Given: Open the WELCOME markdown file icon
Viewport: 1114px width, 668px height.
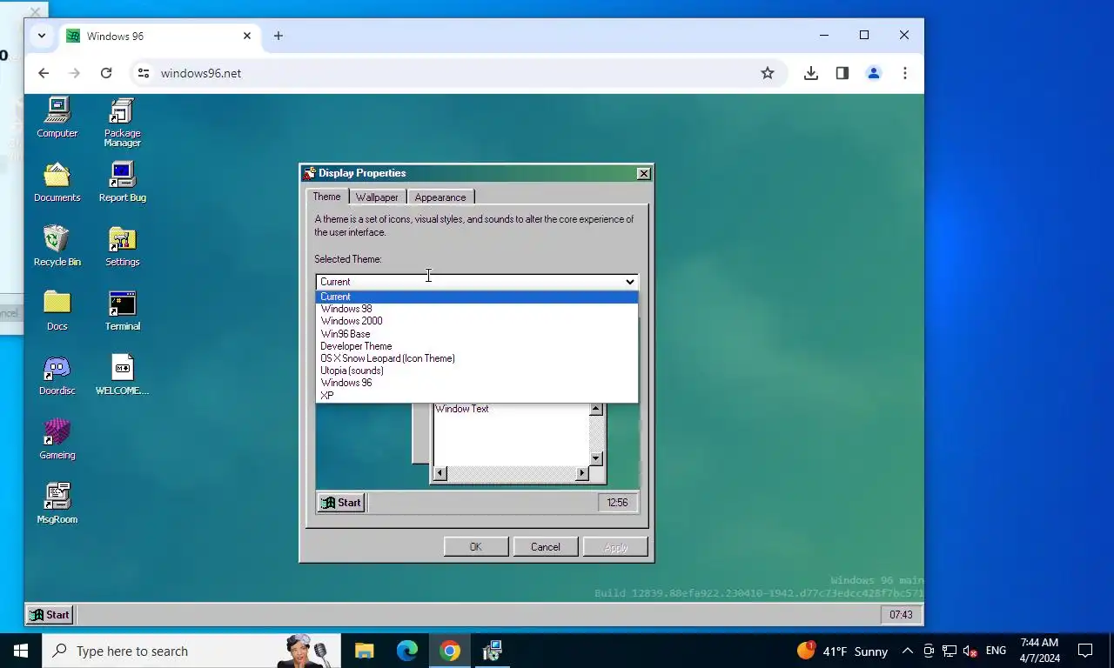Looking at the screenshot, I should point(123,375).
